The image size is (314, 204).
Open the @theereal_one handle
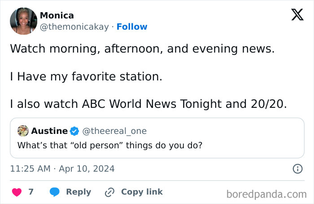click(x=115, y=131)
